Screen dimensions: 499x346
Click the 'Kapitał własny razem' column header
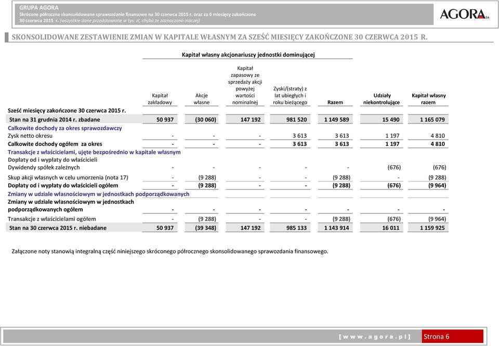[429, 99]
